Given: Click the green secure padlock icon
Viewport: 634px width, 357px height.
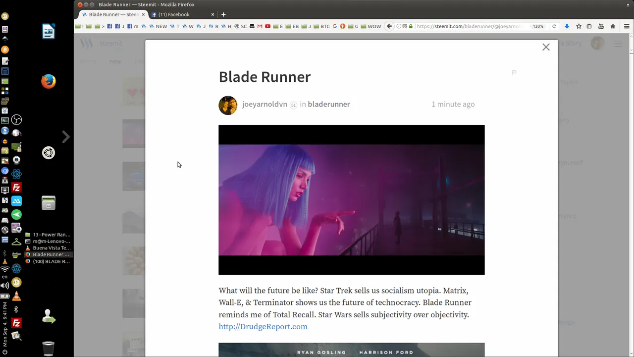Looking at the screenshot, I should pyautogui.click(x=411, y=26).
